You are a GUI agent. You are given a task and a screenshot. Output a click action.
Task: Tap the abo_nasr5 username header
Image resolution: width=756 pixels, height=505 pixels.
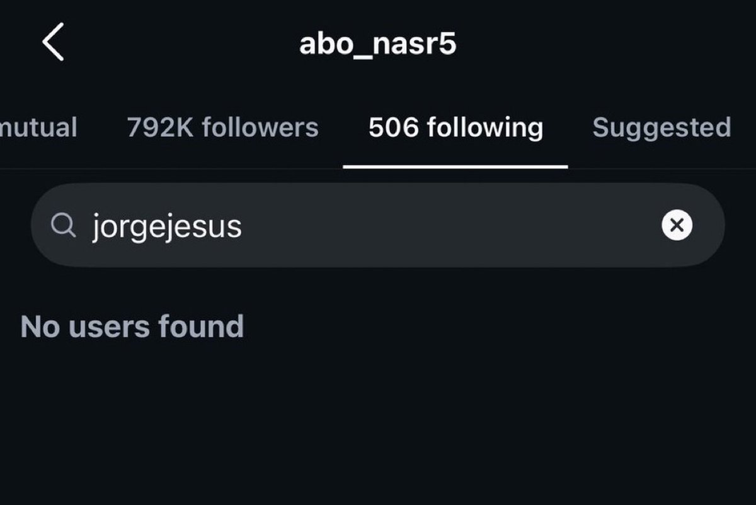pos(377,44)
